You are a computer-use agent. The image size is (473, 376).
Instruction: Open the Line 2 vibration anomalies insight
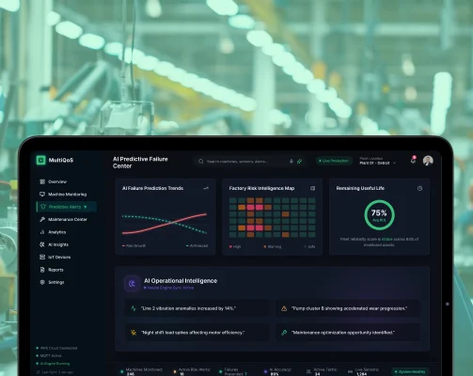coord(197,308)
